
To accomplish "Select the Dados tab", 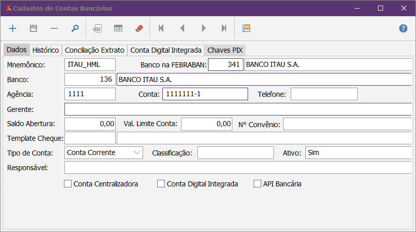I will (16, 50).
